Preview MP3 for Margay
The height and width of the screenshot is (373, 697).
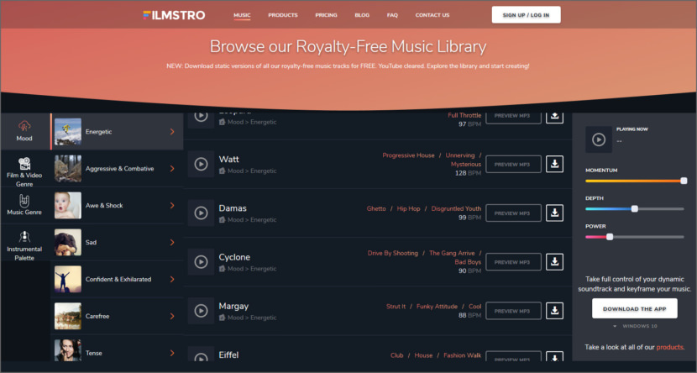513,311
